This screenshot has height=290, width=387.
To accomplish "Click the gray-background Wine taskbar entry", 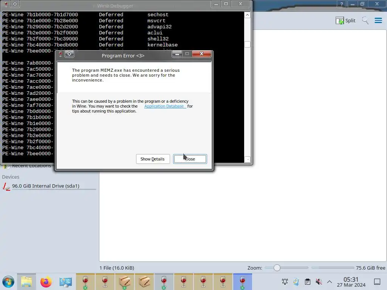I will 164,282.
